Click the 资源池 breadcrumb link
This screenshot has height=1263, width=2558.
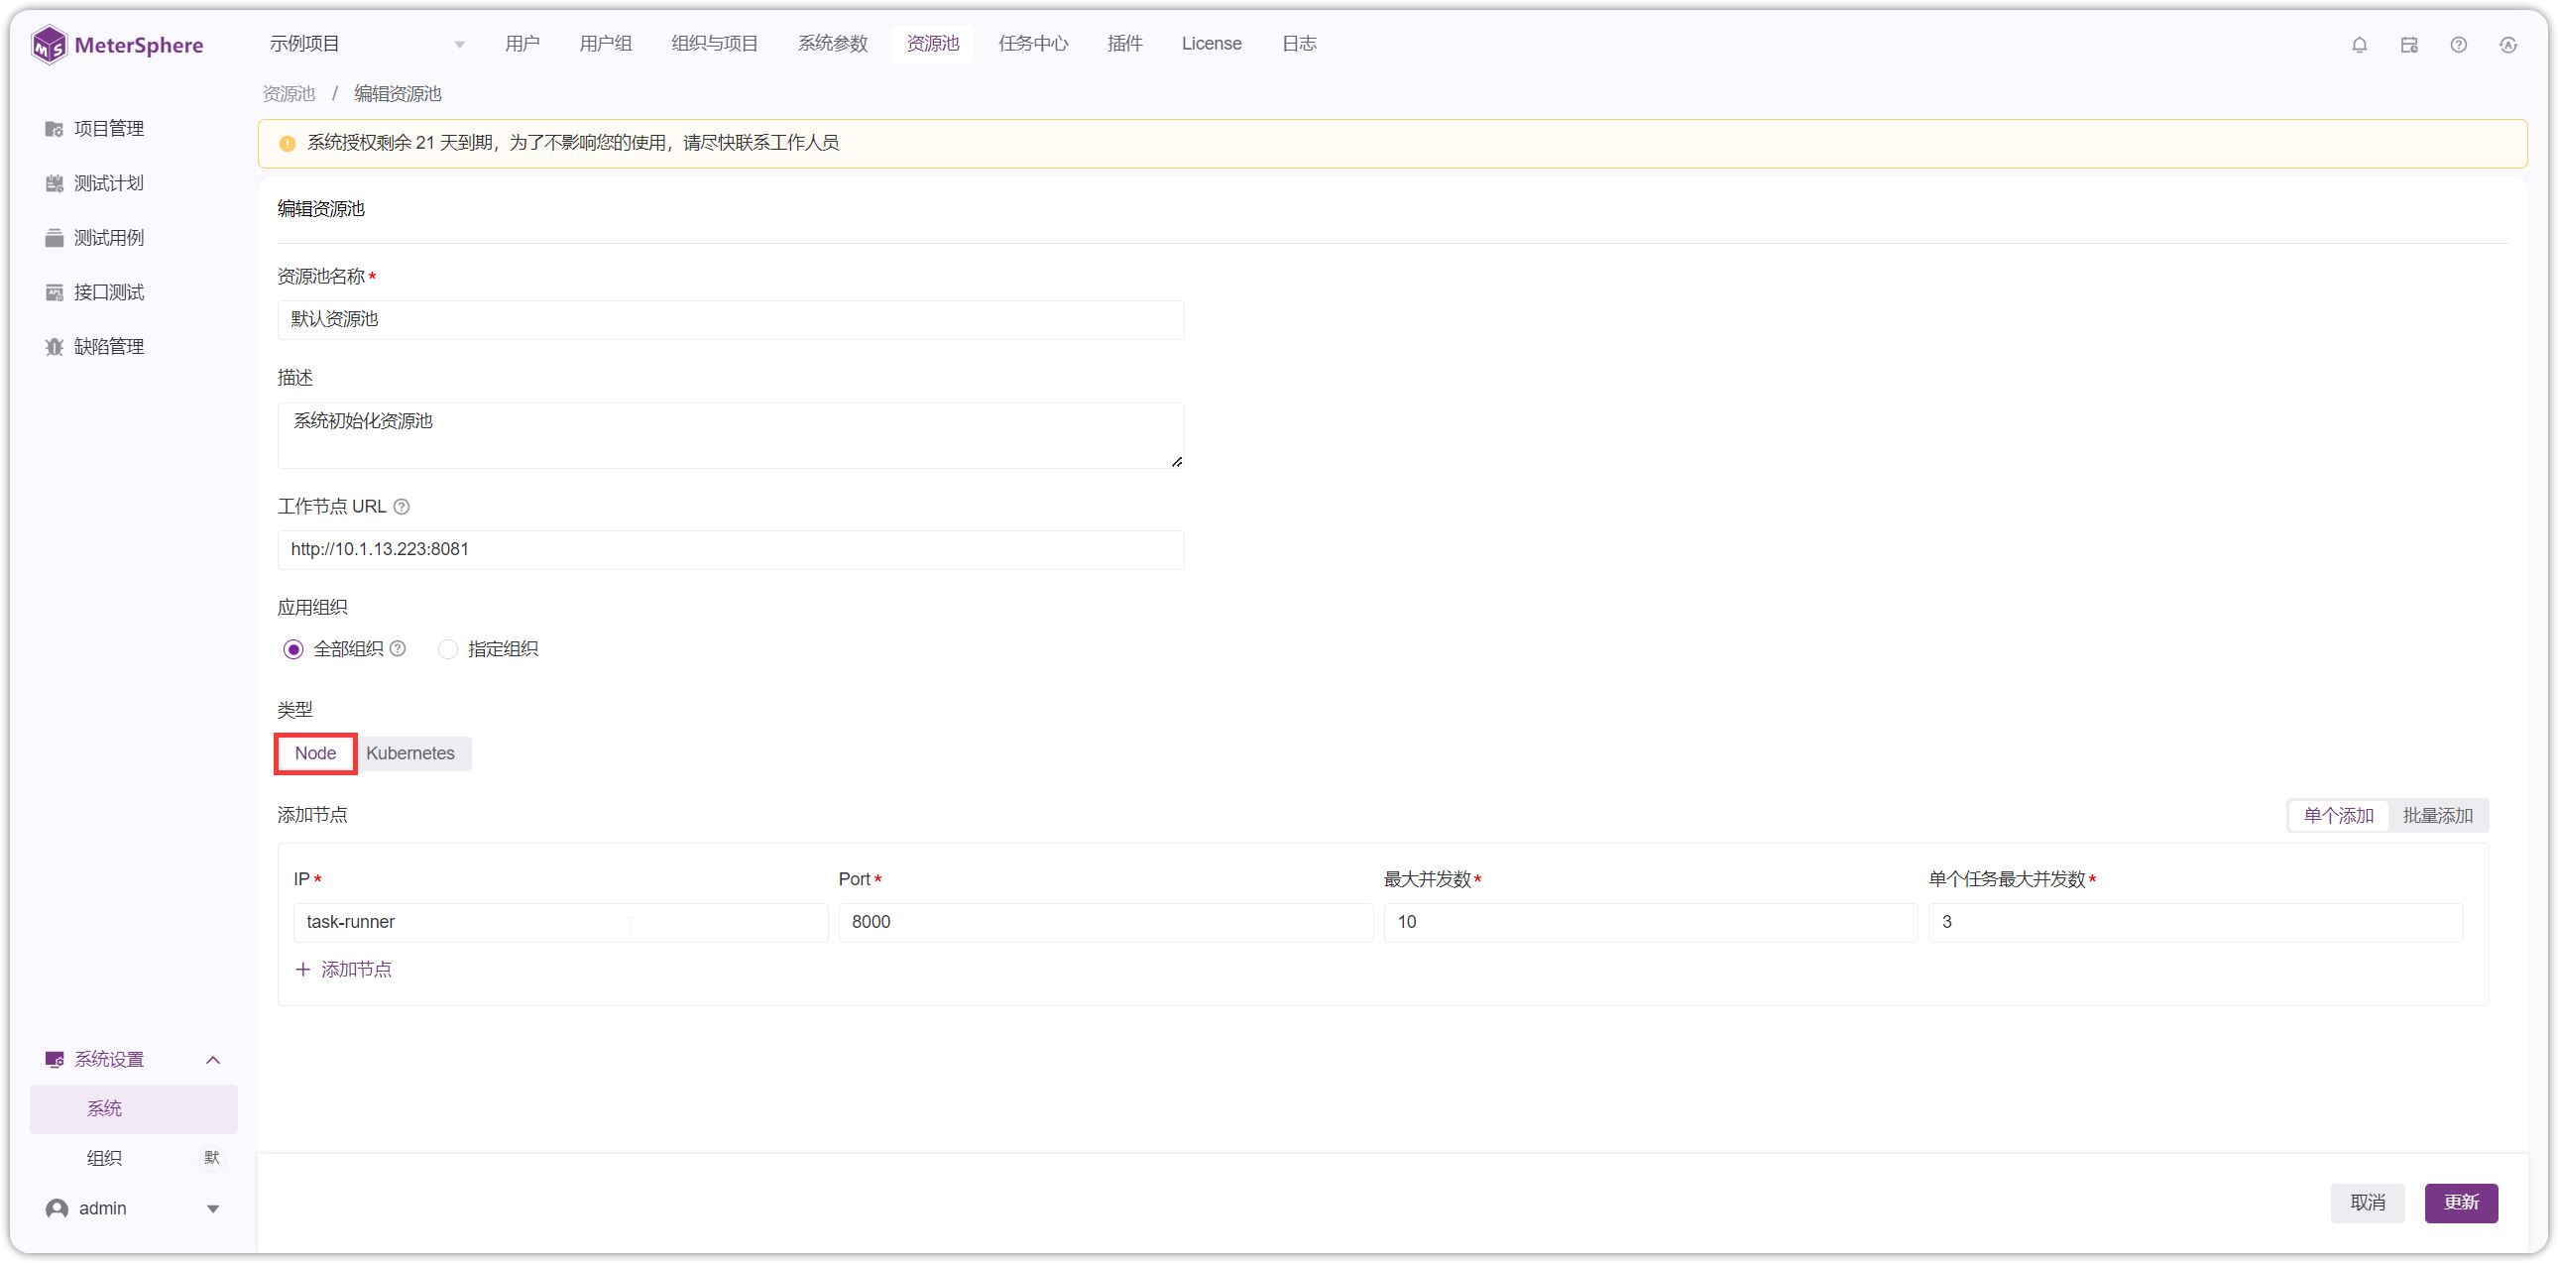[289, 94]
